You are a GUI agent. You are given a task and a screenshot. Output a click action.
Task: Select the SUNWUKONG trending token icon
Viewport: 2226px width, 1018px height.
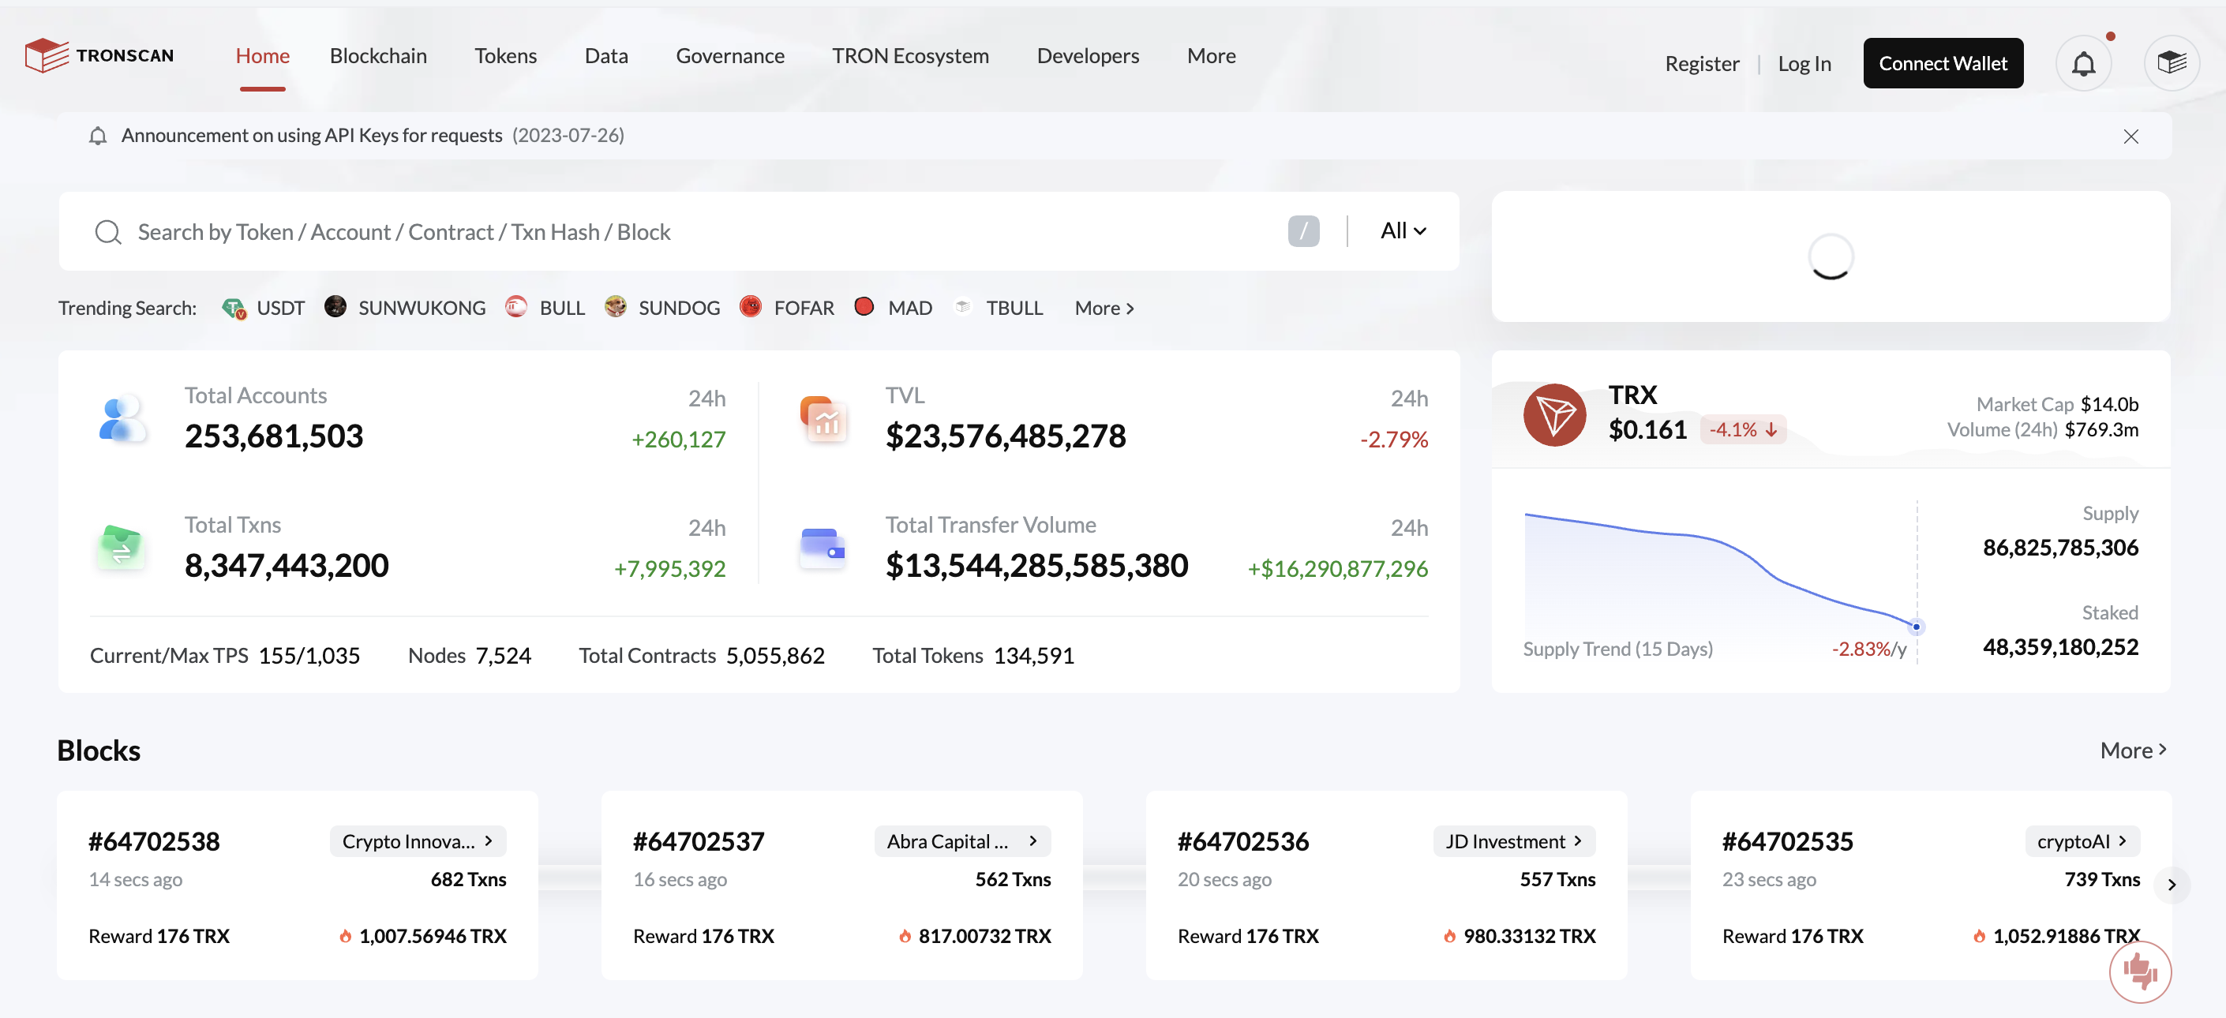pos(335,307)
